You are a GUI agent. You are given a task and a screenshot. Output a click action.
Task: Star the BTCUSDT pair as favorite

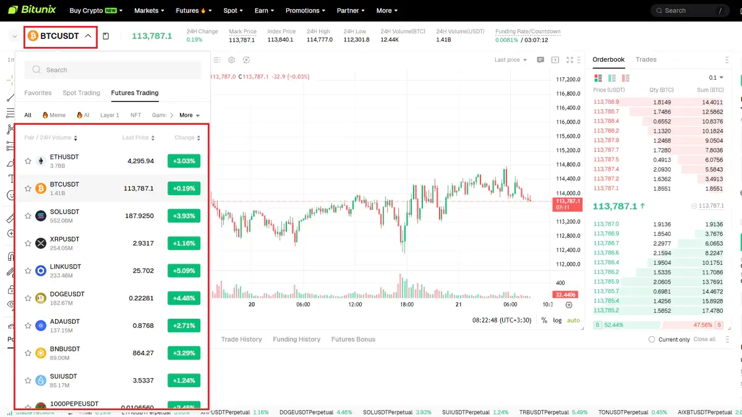point(28,188)
